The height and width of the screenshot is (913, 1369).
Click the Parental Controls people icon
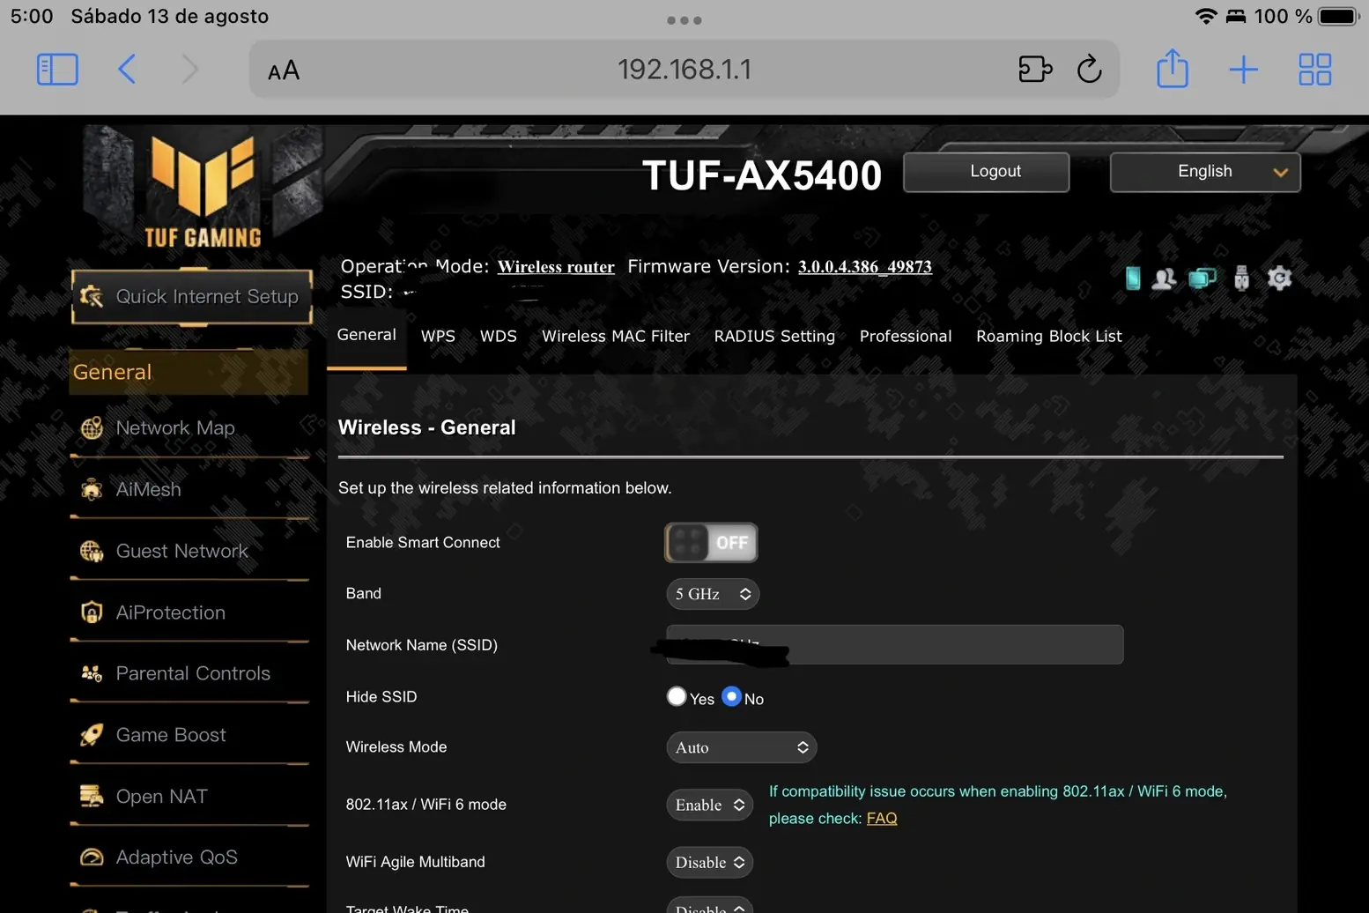92,673
